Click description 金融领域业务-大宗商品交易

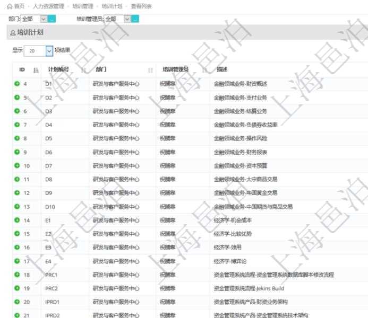245,179
